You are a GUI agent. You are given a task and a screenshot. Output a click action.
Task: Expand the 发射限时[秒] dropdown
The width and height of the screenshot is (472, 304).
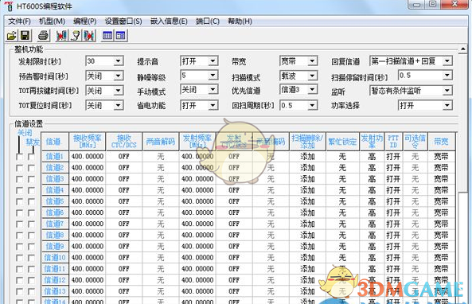pos(119,61)
